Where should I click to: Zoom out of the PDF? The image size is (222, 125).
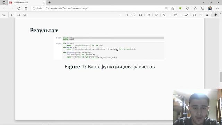[x=121, y=15]
